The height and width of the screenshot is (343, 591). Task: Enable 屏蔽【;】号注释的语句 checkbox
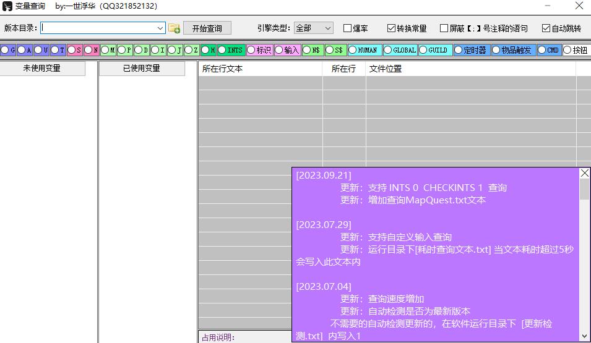pyautogui.click(x=444, y=28)
